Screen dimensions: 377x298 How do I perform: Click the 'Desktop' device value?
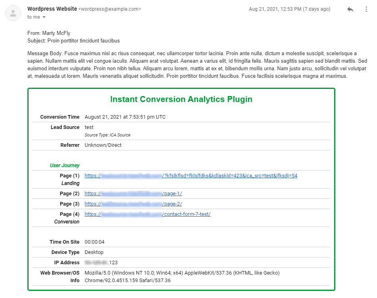coord(94,252)
